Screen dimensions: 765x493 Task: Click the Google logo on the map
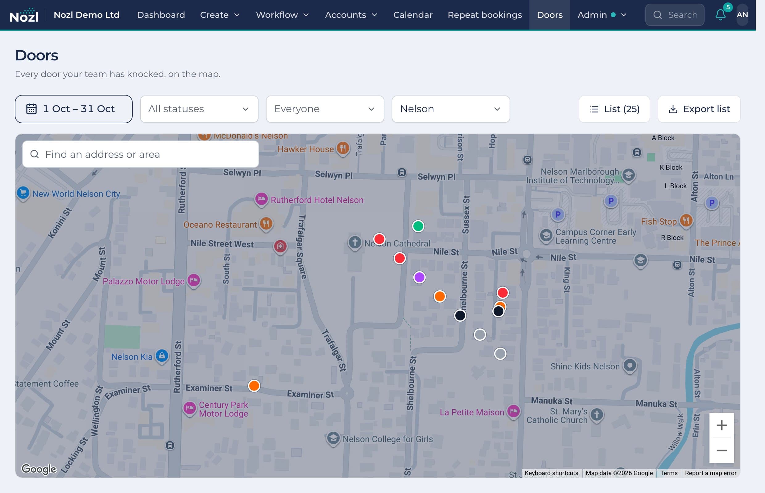pyautogui.click(x=39, y=469)
